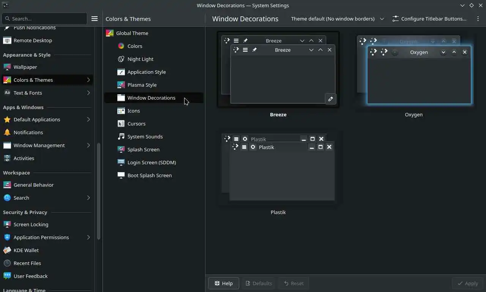Image resolution: width=486 pixels, height=292 pixels.
Task: Select the Breeze decoration thumbnail
Action: point(278,70)
